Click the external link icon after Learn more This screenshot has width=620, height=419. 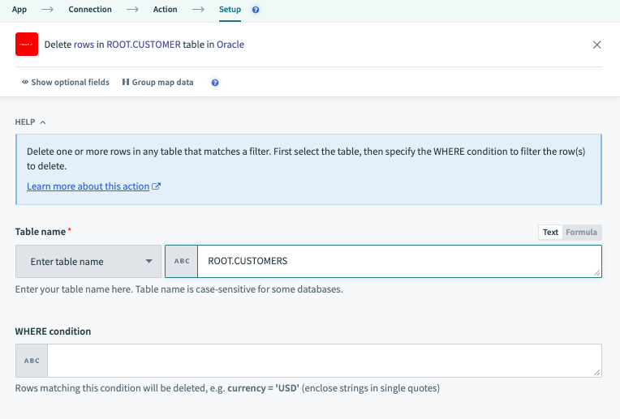(157, 186)
